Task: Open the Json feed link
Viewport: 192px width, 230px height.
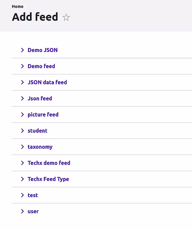Action: (x=40, y=98)
